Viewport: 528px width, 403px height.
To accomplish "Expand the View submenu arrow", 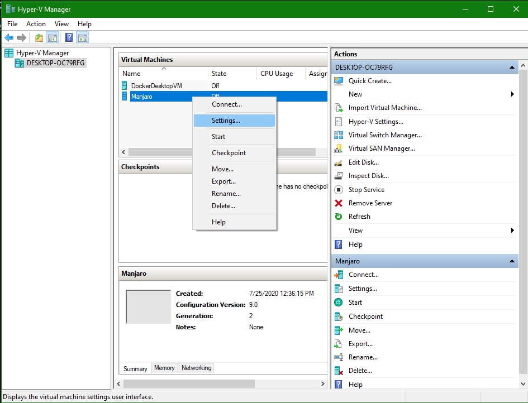I will coord(512,231).
